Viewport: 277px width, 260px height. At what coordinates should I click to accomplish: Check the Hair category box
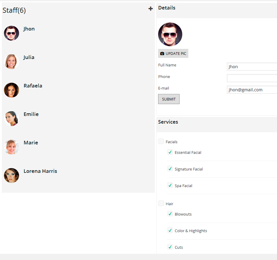pyautogui.click(x=161, y=203)
